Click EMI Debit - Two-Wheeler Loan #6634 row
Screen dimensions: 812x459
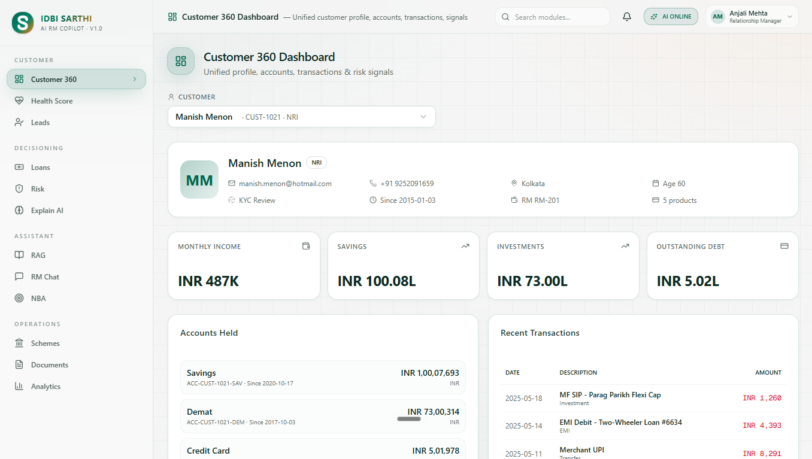643,425
